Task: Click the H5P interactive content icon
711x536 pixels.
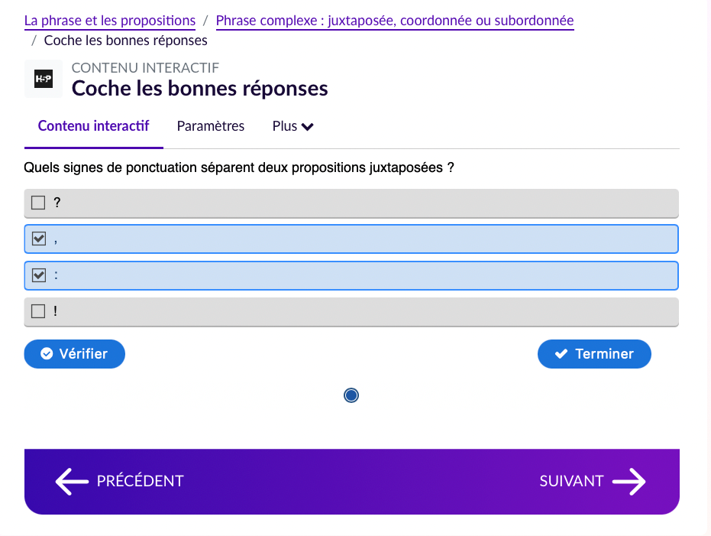Action: point(44,79)
